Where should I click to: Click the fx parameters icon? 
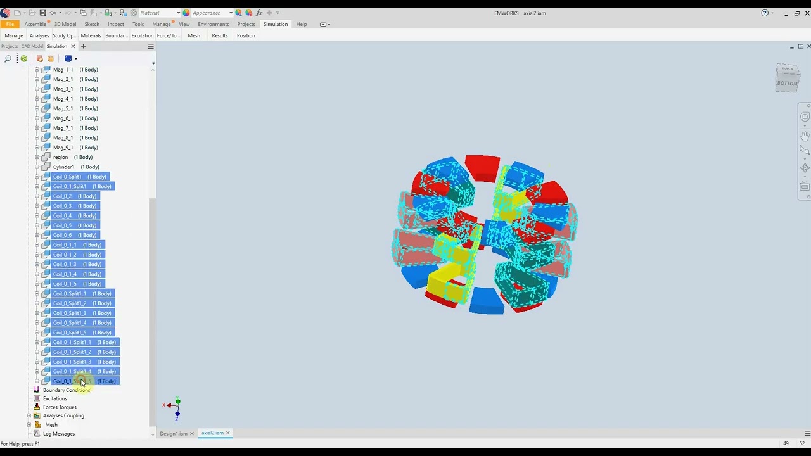click(x=259, y=13)
